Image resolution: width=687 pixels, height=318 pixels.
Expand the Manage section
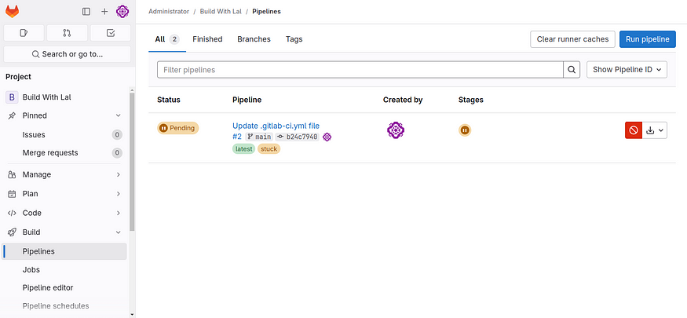[x=64, y=174]
